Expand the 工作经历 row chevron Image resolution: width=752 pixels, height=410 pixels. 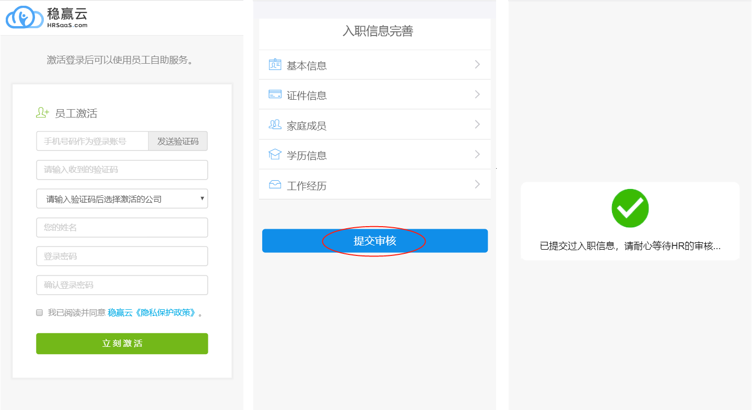coord(477,184)
